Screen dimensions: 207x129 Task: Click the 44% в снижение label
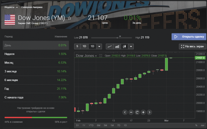tap(14, 122)
